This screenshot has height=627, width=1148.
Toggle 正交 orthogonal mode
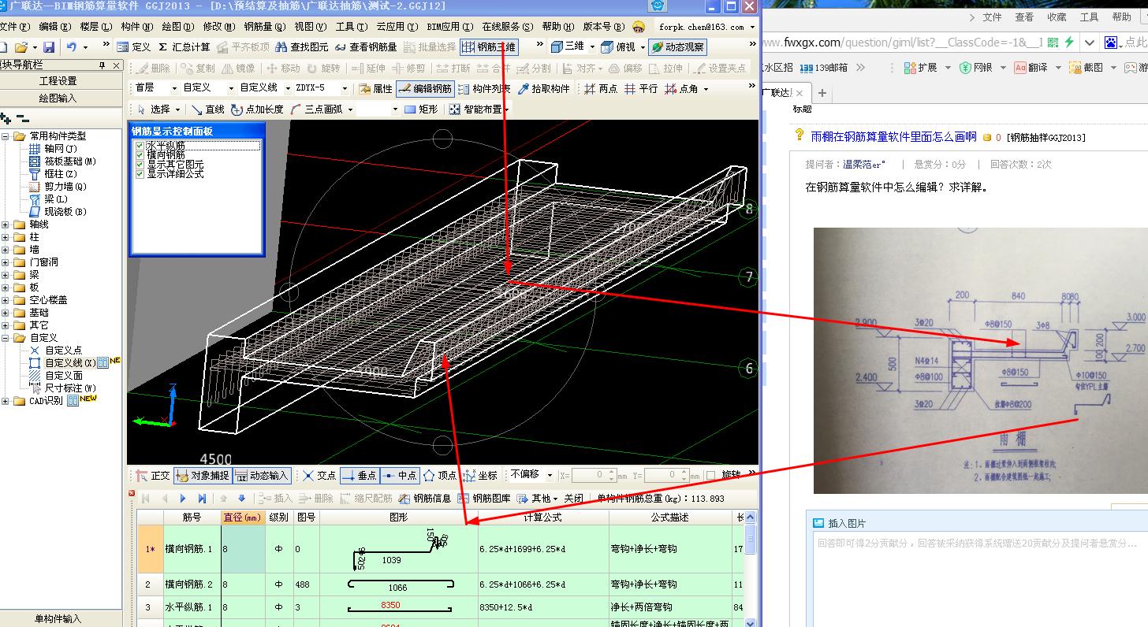pos(153,476)
